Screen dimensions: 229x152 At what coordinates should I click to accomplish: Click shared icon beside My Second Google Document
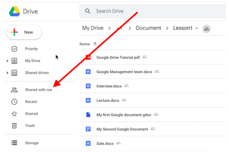pos(153,128)
